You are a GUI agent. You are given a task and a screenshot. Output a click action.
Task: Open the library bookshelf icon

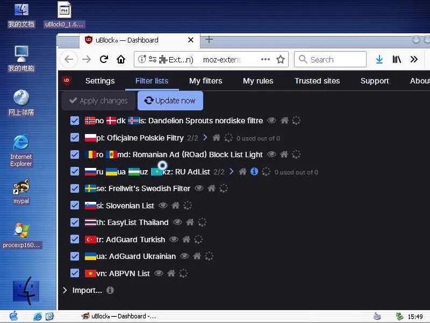[397, 59]
